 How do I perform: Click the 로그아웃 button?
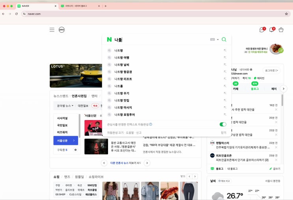click(x=272, y=70)
